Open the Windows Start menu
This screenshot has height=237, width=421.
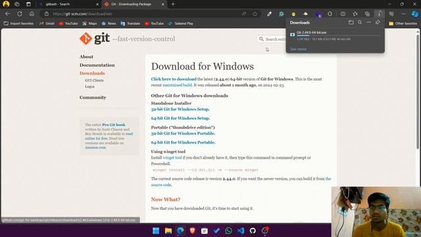pyautogui.click(x=156, y=230)
